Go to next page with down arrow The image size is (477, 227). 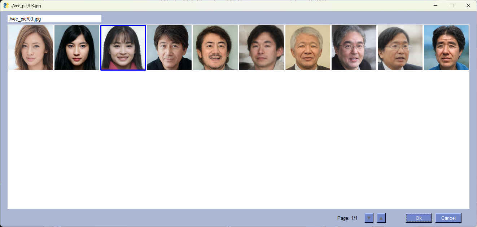click(x=369, y=218)
